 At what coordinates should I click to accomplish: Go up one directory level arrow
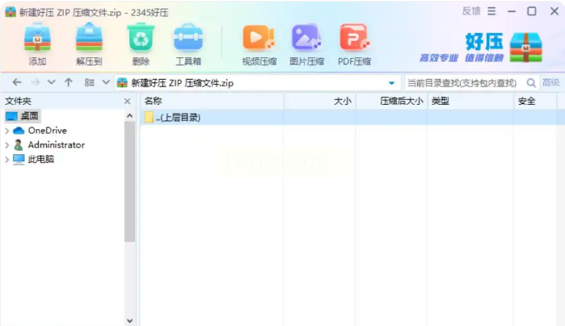[69, 82]
